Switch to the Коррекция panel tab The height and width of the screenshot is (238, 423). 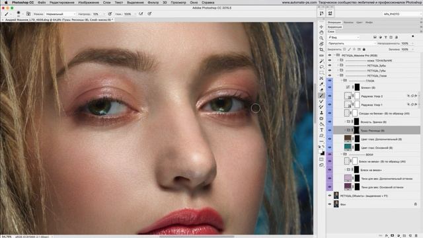coord(335,27)
